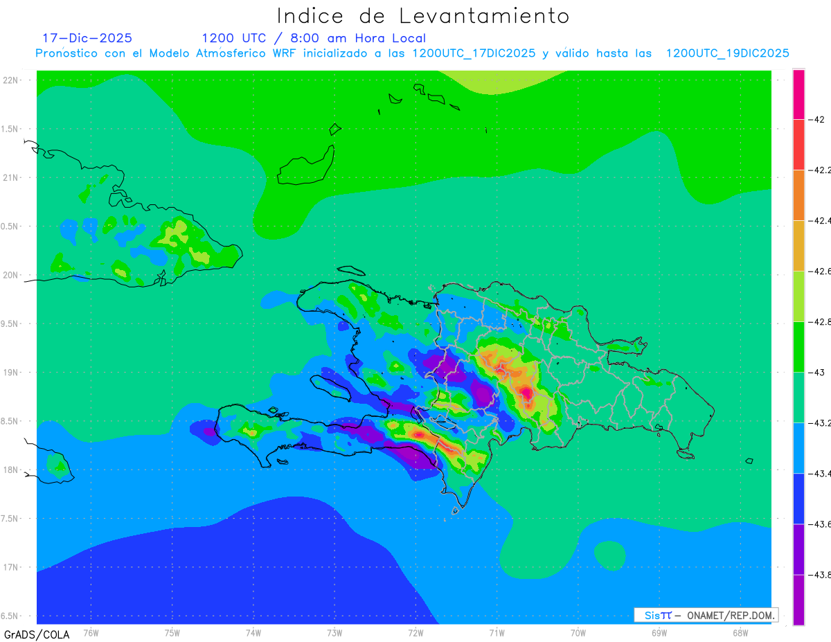Click 'Pronostico con el Modelo Atmosferico WRF' line
831x642 pixels.
(x=412, y=53)
